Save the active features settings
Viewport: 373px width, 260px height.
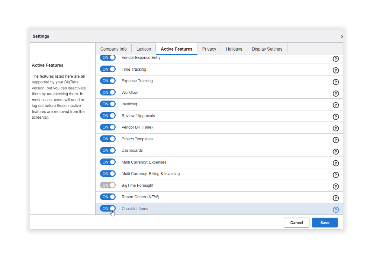point(324,222)
